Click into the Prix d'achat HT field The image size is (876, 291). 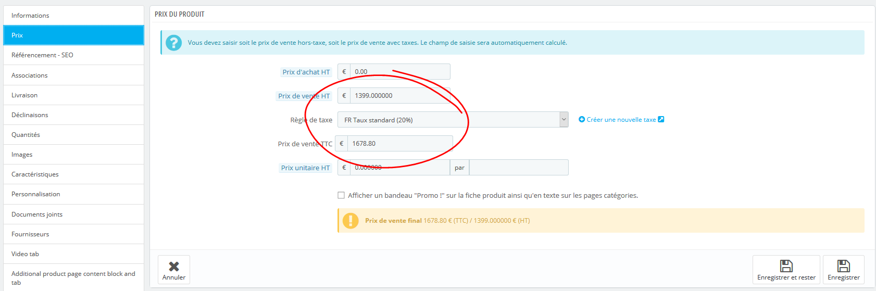point(400,72)
